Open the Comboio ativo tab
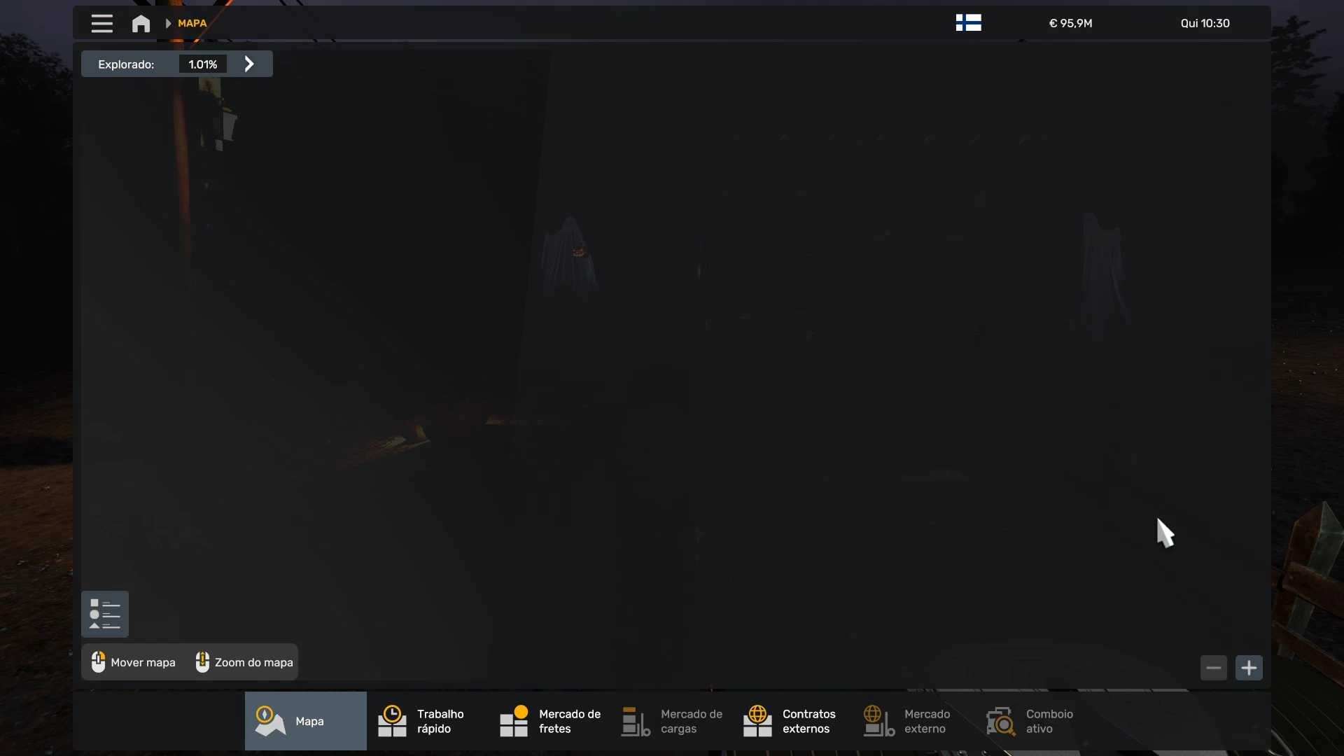Screen dimensions: 1344x756 (1029, 721)
